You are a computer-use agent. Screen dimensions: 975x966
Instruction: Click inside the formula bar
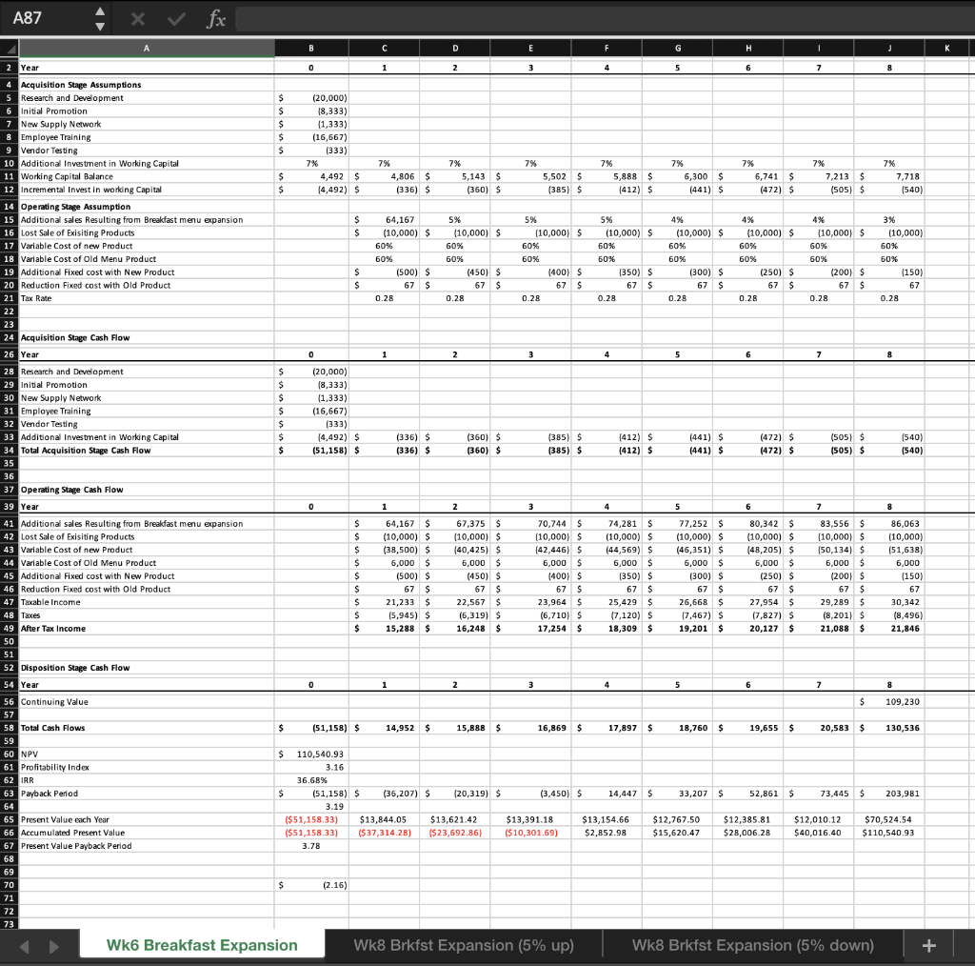click(476, 18)
